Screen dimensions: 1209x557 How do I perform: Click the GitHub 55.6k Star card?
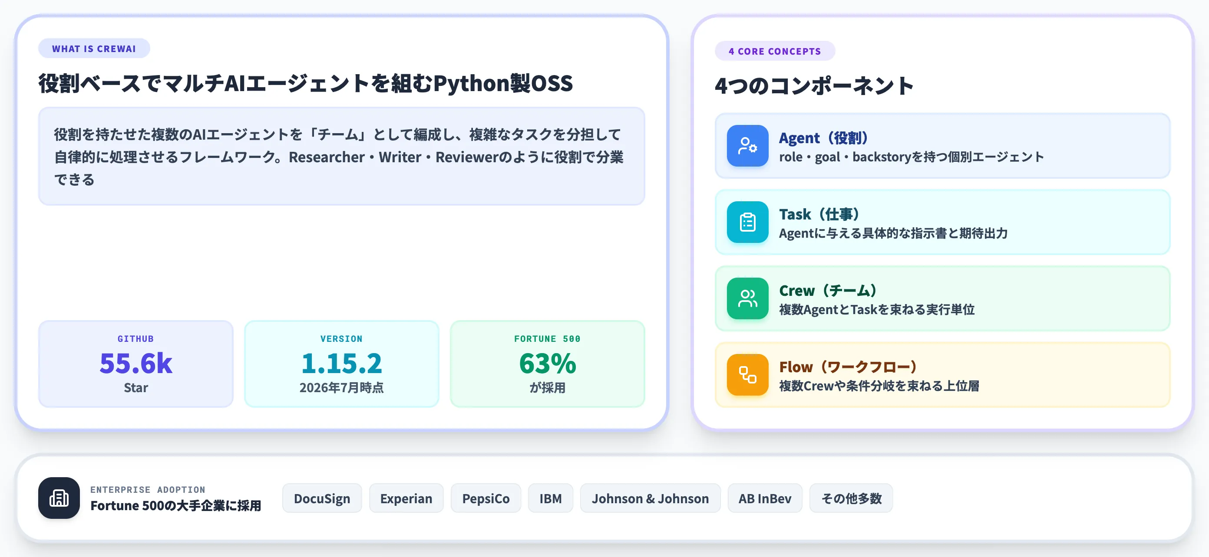click(x=135, y=364)
